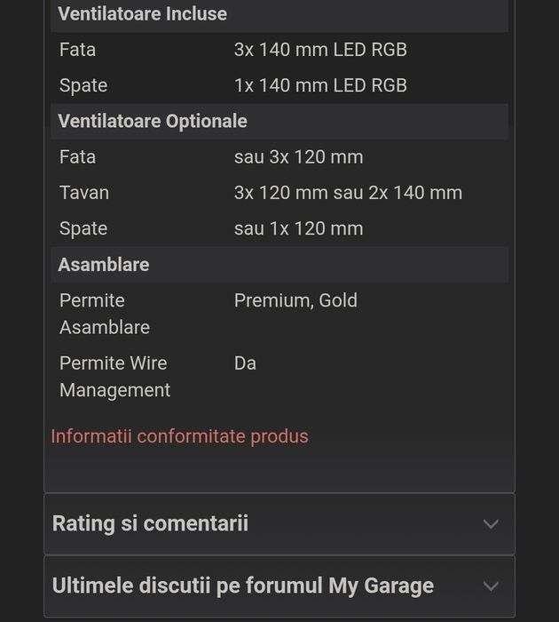This screenshot has height=622, width=559.
Task: Select the Premium, Gold value
Action: point(295,300)
